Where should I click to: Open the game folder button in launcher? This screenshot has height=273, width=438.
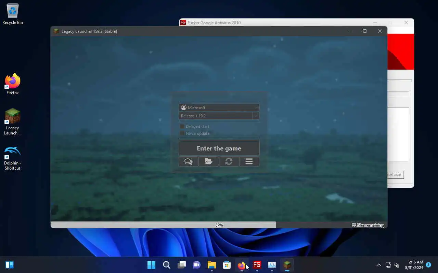click(x=209, y=161)
